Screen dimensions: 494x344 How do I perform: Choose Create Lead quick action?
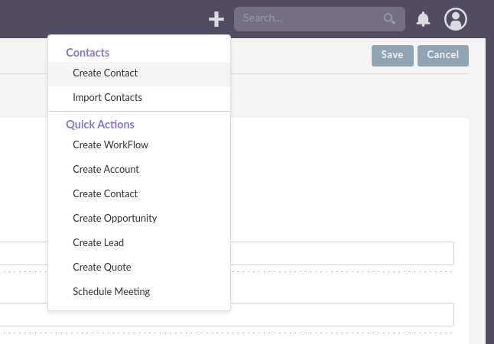point(98,243)
